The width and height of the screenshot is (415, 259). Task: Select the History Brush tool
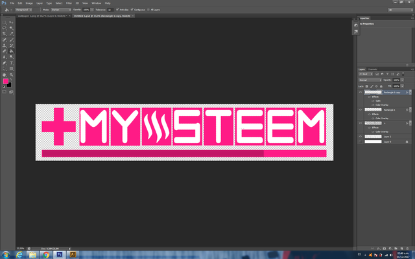[12, 45]
